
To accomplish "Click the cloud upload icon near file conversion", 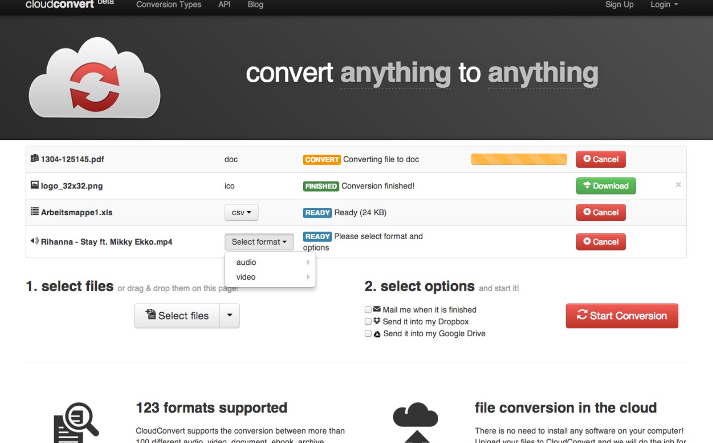I will [415, 422].
